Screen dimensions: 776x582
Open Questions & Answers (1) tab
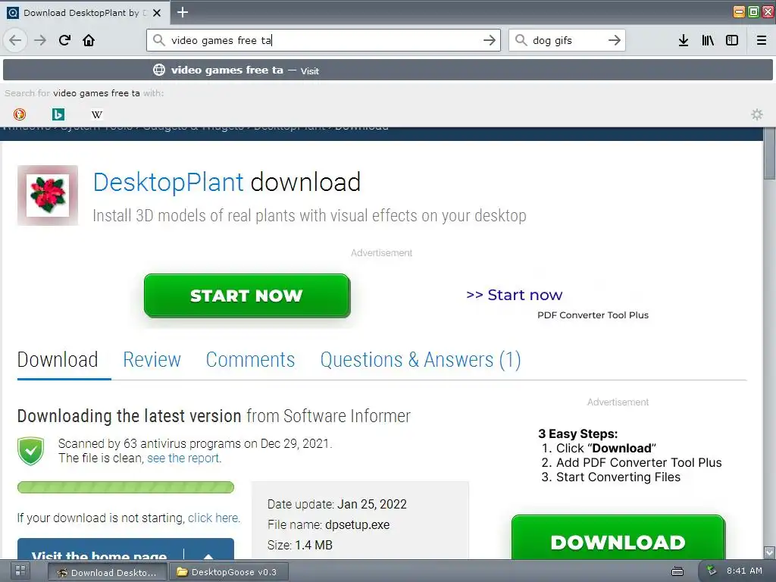421,360
